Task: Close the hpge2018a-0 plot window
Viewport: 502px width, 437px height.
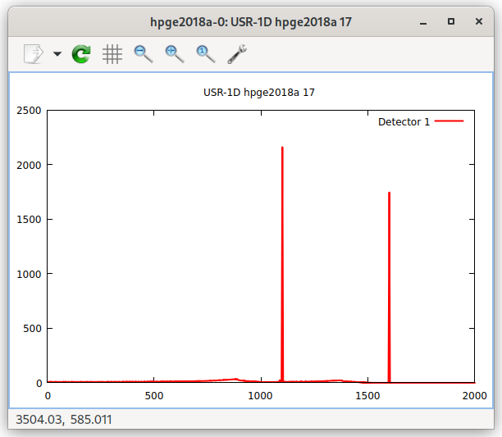Action: coord(479,21)
